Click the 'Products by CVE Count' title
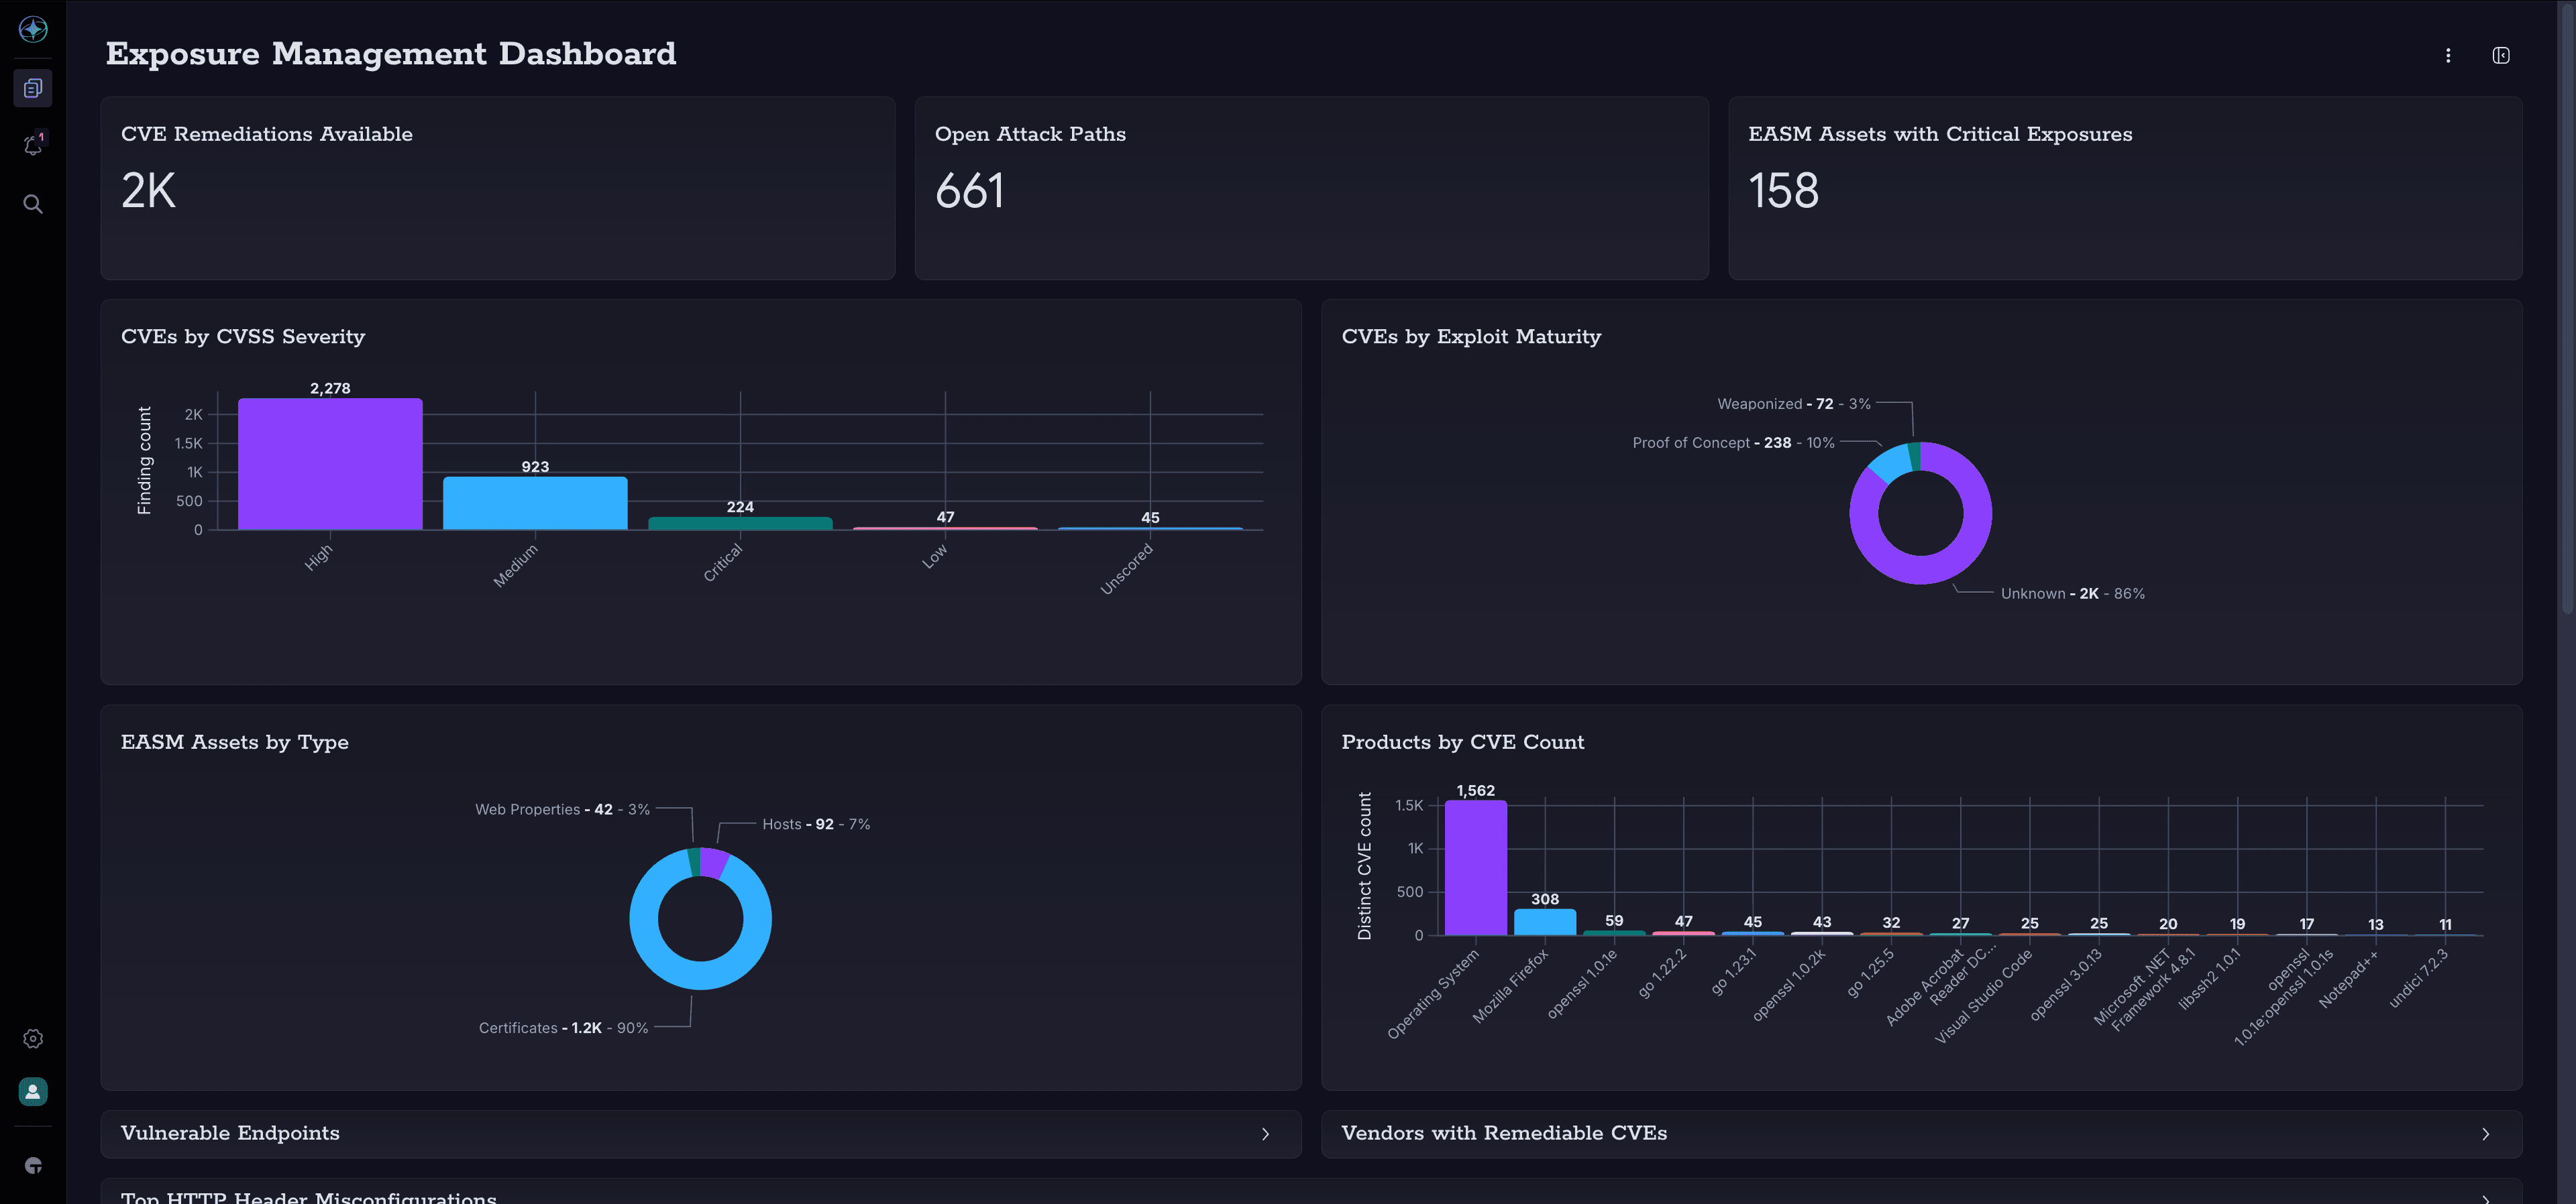The height and width of the screenshot is (1204, 2576). coord(1463,742)
